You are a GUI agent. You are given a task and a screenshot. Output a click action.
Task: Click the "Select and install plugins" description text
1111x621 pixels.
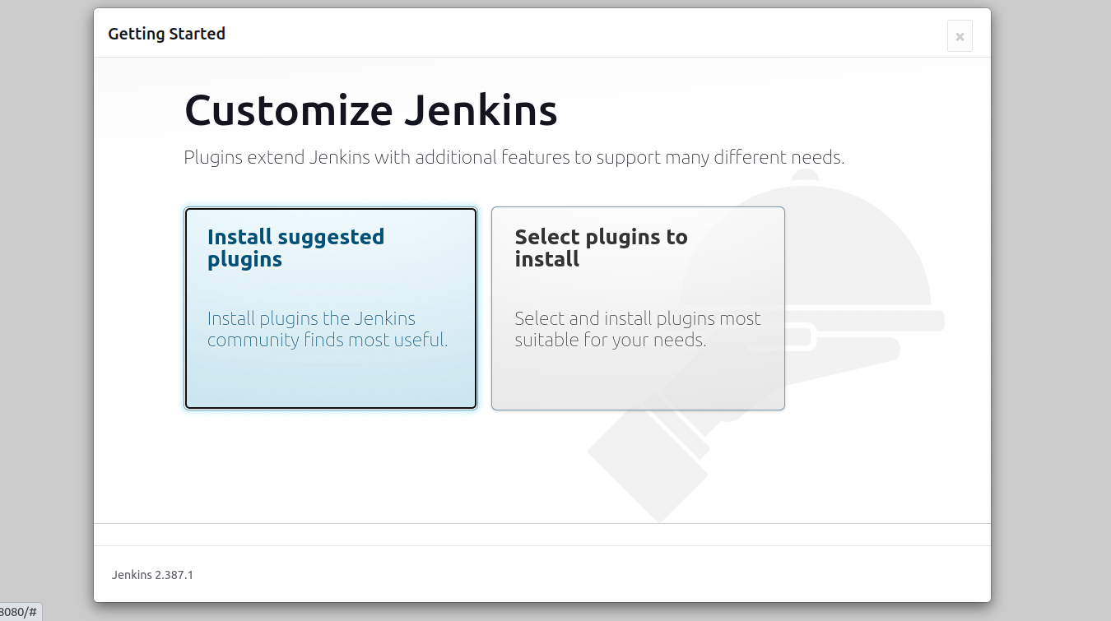(637, 329)
